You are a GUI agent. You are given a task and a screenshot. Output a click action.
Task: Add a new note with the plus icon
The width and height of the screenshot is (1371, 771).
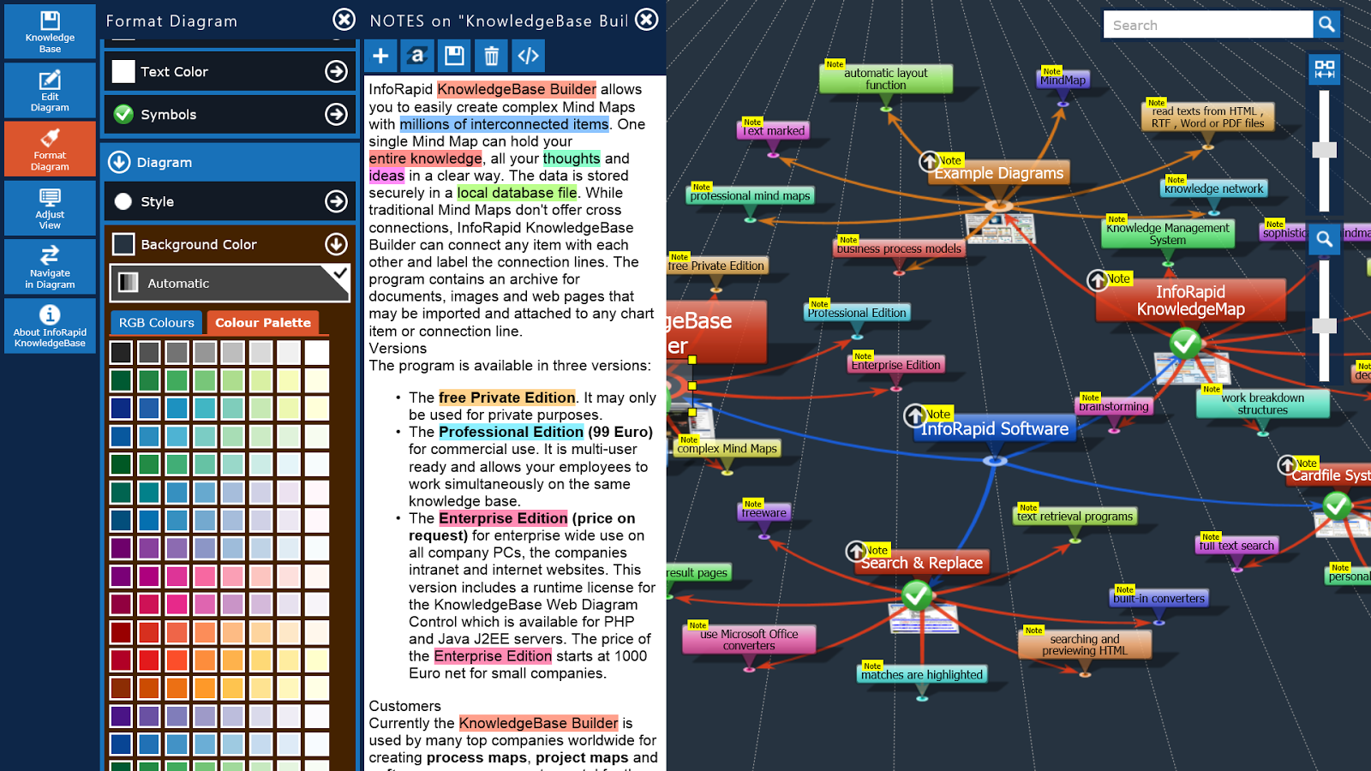[x=380, y=55]
